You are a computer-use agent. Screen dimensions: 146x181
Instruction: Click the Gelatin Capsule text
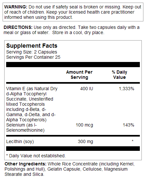[x=64, y=169]
